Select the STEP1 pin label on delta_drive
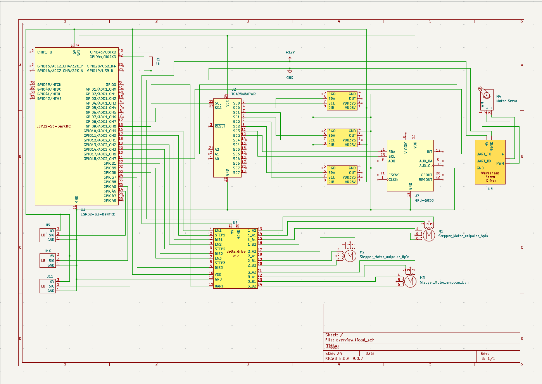 point(220,235)
